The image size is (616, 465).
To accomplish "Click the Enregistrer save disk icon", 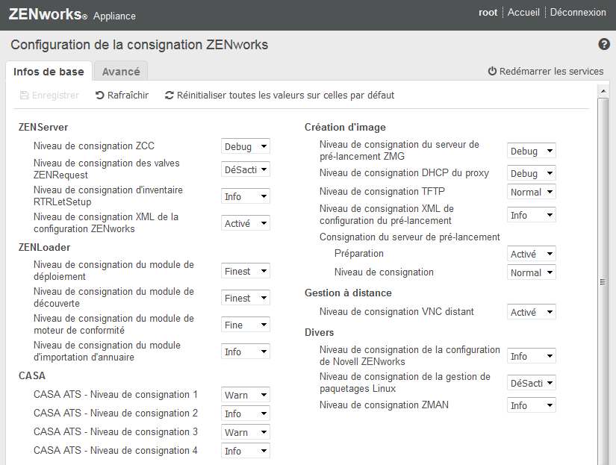I will 25,96.
